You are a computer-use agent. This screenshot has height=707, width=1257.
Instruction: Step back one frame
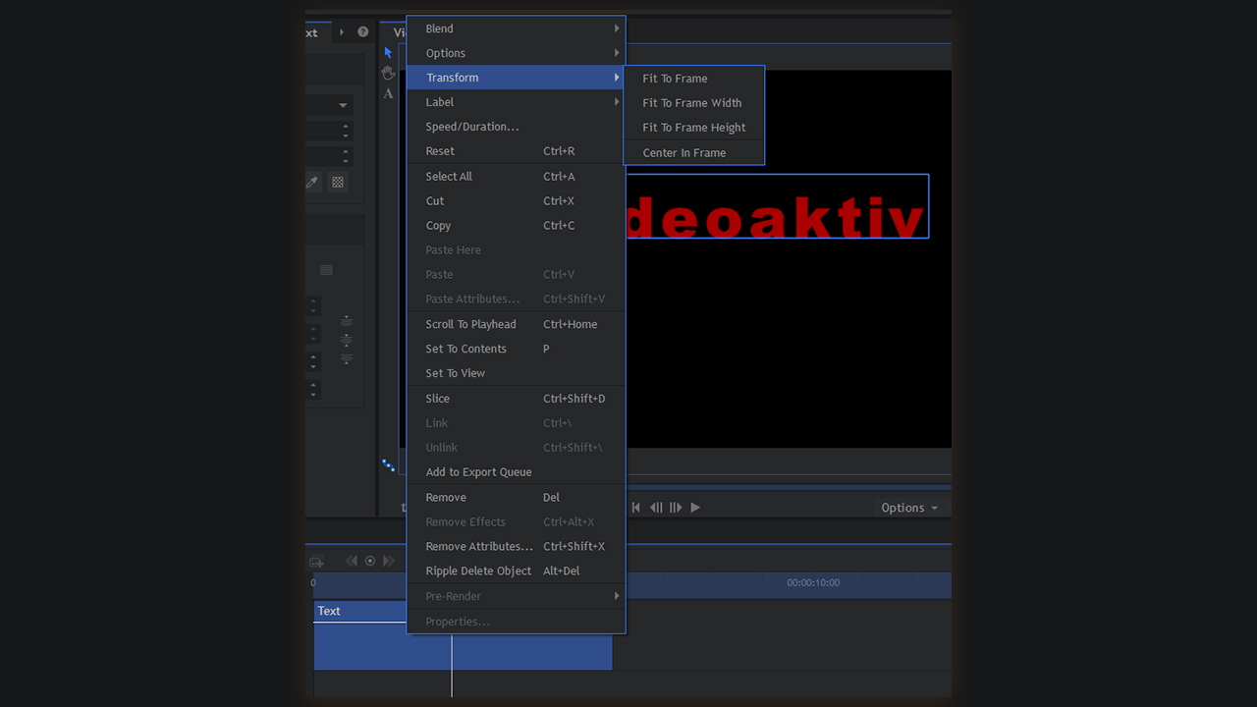(x=656, y=508)
